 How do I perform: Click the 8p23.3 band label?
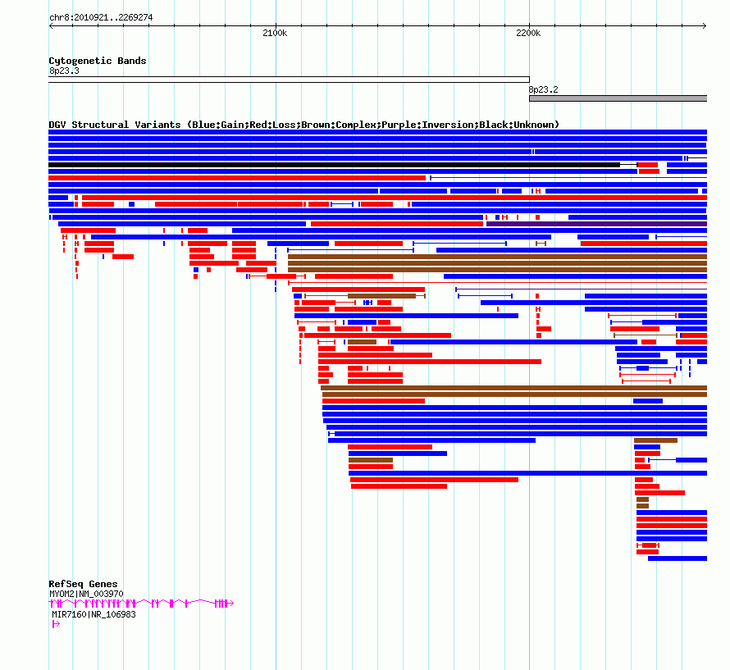pyautogui.click(x=64, y=71)
